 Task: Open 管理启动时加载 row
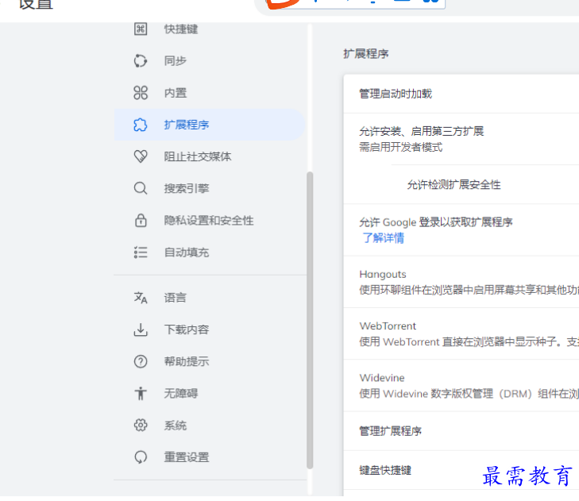(x=461, y=94)
